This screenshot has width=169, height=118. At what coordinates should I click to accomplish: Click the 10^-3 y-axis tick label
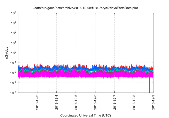tap(13, 83)
